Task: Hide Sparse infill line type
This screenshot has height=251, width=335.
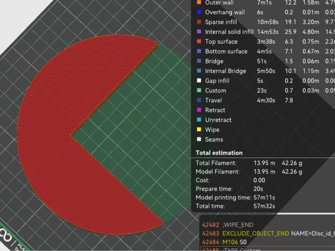Action: pos(221,22)
